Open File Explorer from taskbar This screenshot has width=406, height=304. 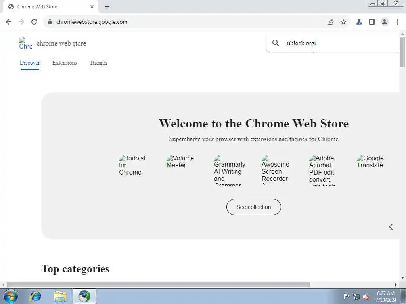(60, 296)
